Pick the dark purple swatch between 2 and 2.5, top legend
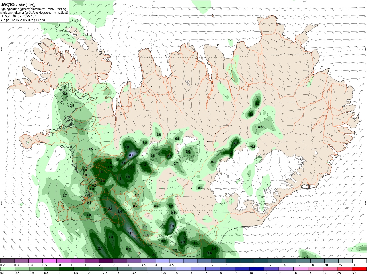 (x=106, y=261)
